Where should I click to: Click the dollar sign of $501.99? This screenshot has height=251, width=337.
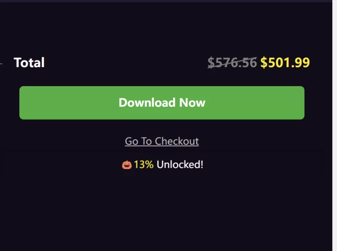[x=264, y=62]
